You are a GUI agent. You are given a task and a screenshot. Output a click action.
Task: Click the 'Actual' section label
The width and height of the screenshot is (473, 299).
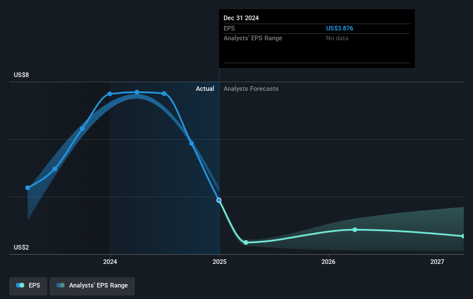click(205, 89)
